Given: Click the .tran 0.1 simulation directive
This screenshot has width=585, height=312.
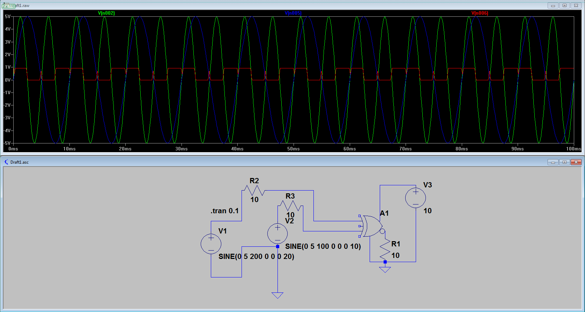Looking at the screenshot, I should 224,211.
